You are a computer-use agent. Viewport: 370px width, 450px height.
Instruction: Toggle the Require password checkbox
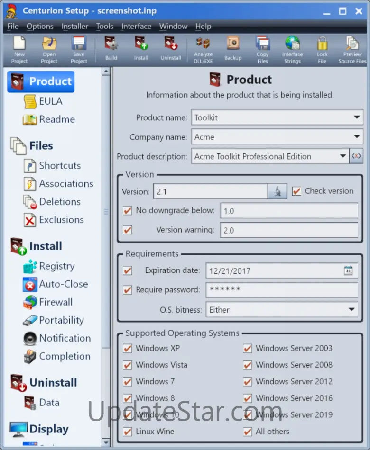[127, 290]
